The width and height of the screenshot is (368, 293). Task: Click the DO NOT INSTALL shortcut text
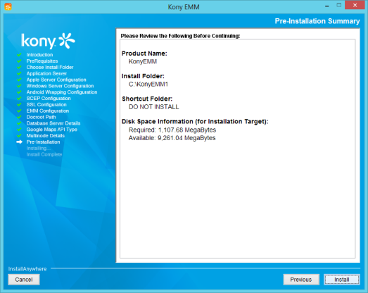(x=153, y=107)
